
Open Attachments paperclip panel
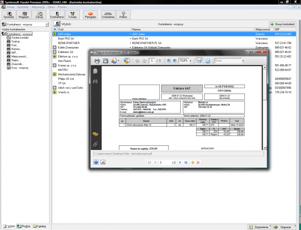[x=95, y=144]
